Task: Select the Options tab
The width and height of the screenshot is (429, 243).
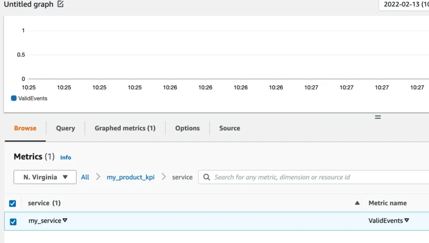Action: point(187,128)
